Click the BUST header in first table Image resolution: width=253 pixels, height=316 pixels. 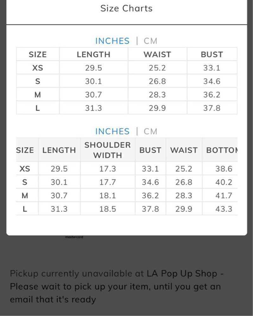coord(212,54)
